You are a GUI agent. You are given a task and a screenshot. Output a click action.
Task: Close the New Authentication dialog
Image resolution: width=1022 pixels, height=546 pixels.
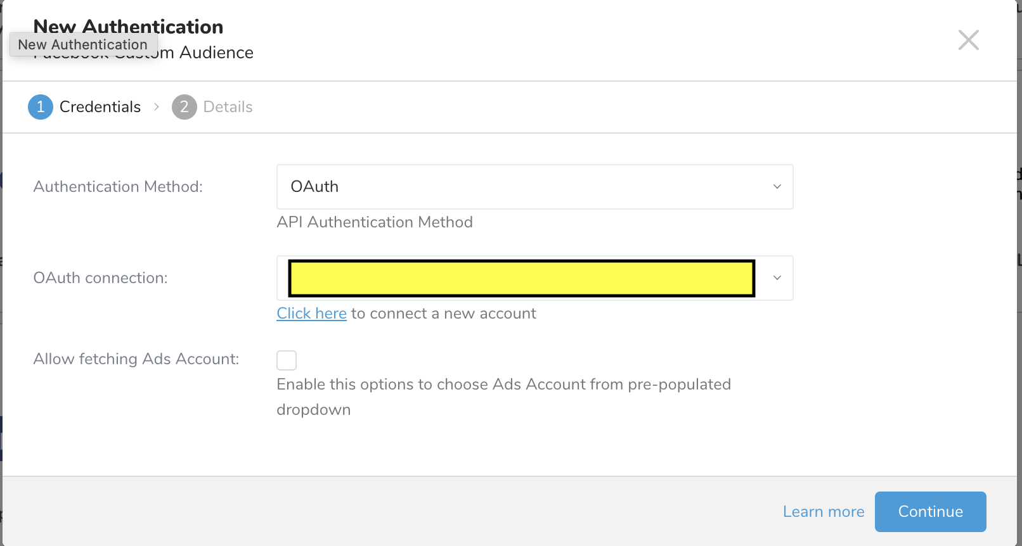click(968, 40)
